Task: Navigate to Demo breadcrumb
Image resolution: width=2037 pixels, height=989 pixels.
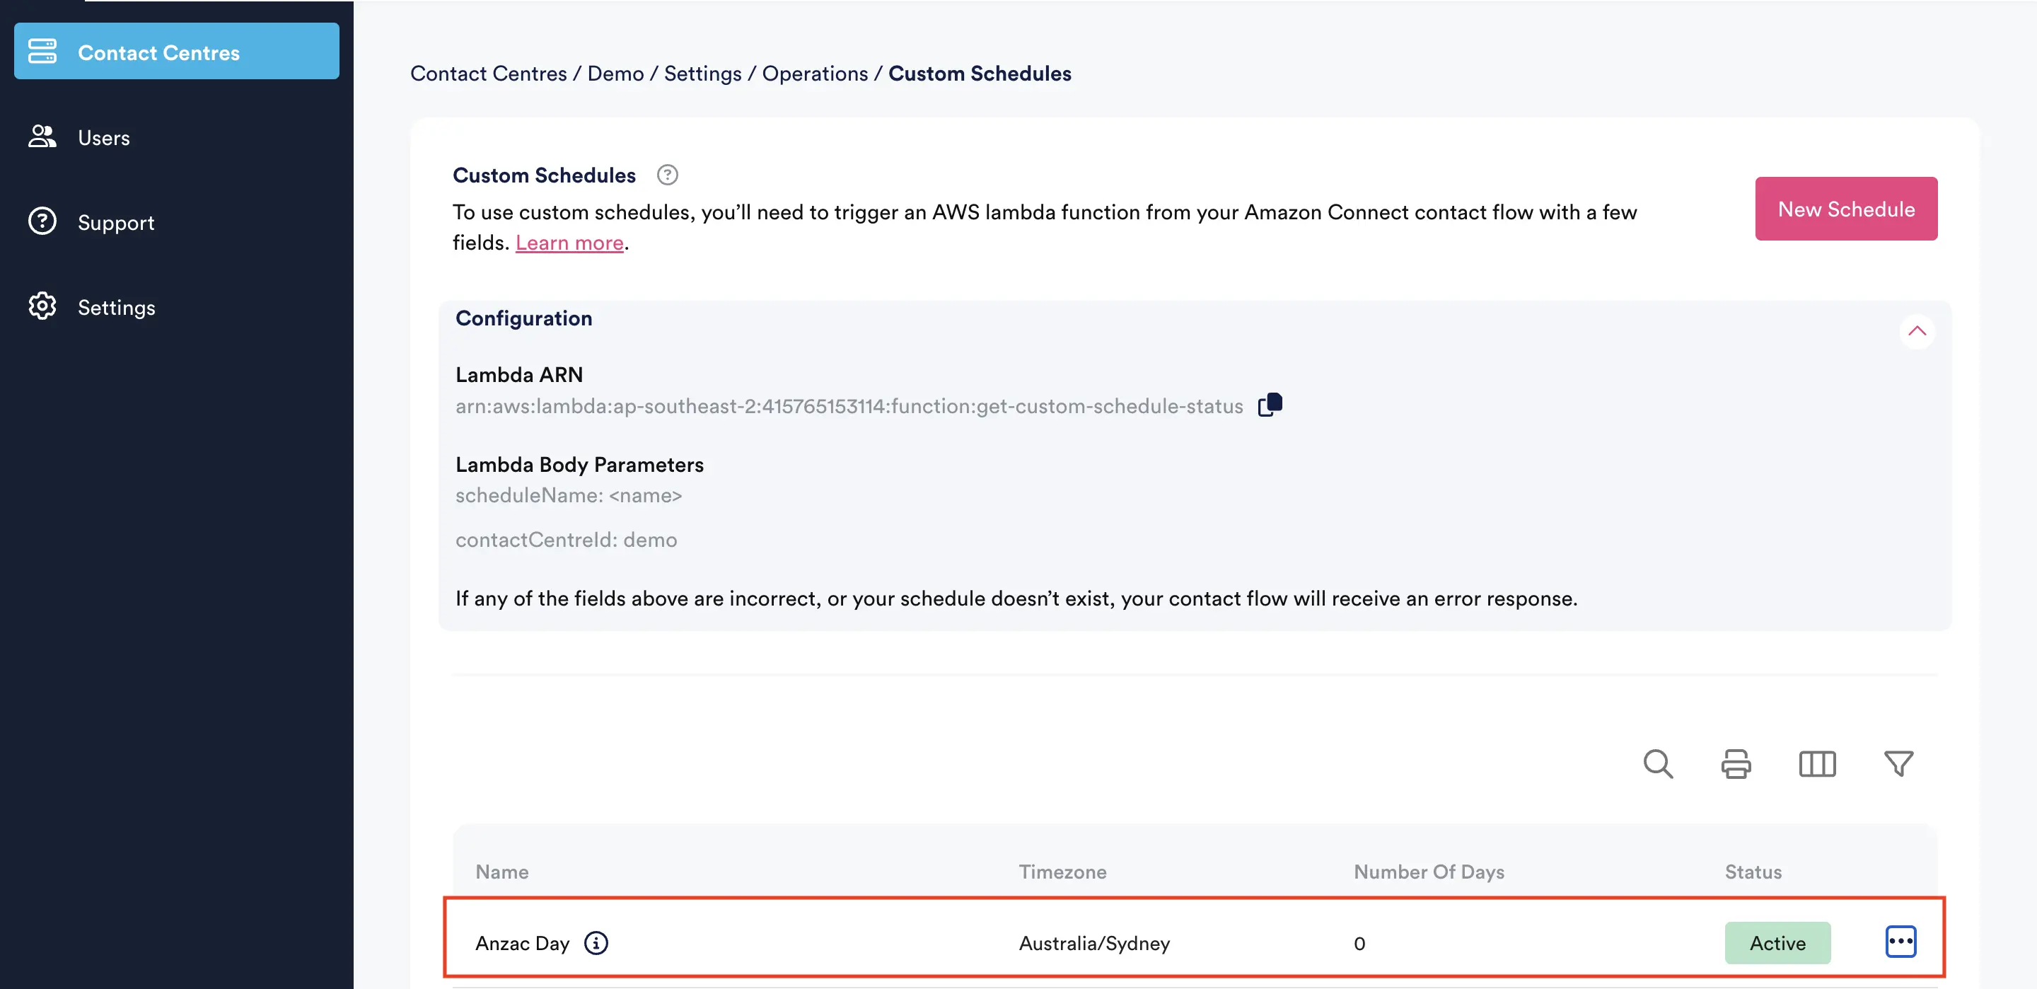Action: point(615,74)
